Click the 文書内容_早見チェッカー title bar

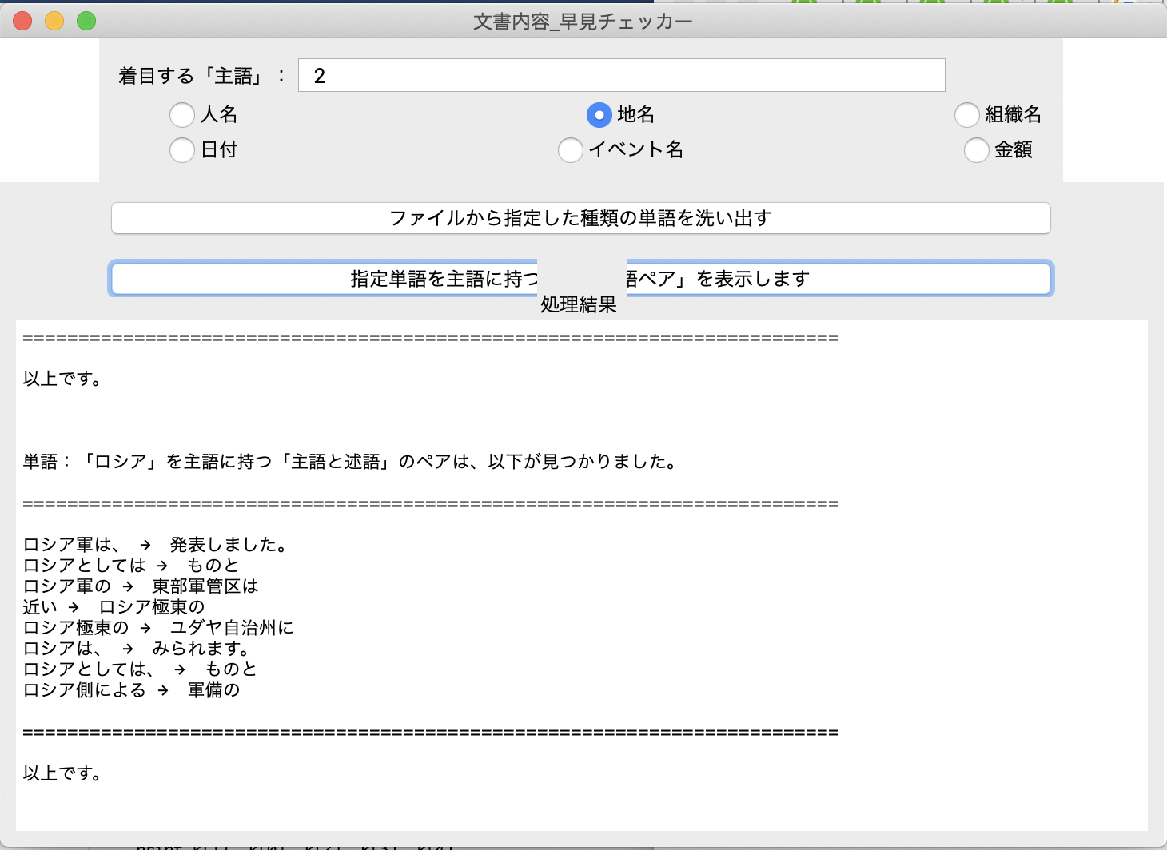[583, 21]
